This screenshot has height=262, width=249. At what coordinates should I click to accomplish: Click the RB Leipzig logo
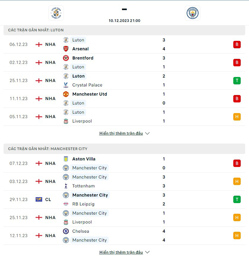66,204
